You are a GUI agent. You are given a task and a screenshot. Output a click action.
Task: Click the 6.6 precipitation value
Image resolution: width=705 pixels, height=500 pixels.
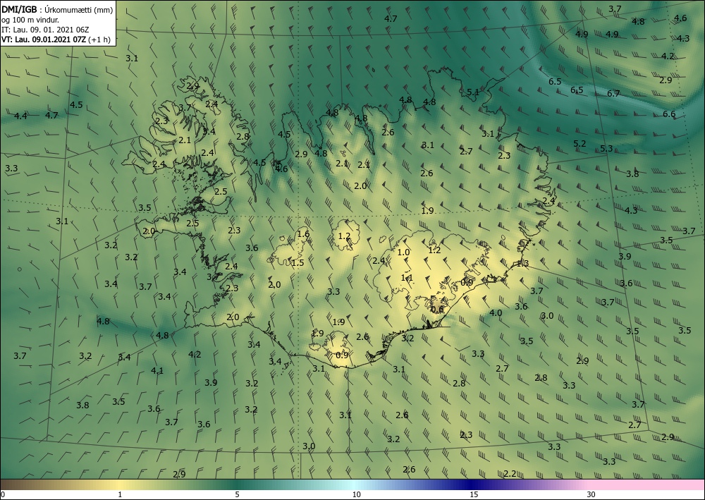point(669,114)
